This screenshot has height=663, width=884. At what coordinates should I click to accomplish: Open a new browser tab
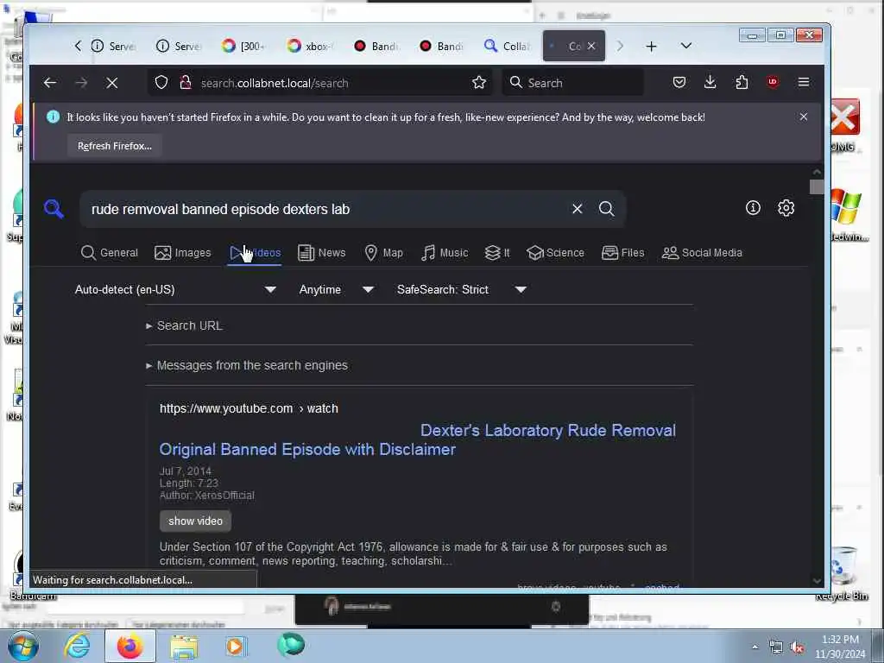tap(651, 47)
